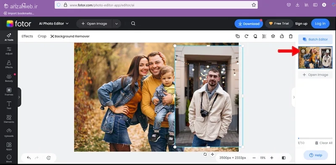Viewport: 336px width, 165px height.
Task: Open the browser downloads icon
Action: 297,5
